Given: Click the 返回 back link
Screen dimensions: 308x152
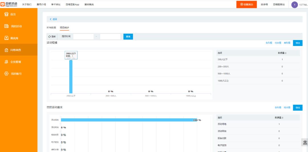Looking at the screenshot, I should (x=53, y=19).
